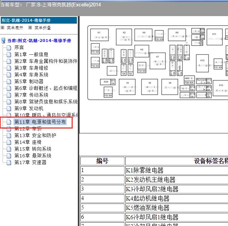Click the K2 relay box in the diagram
This screenshot has width=228, height=226.
click(124, 37)
